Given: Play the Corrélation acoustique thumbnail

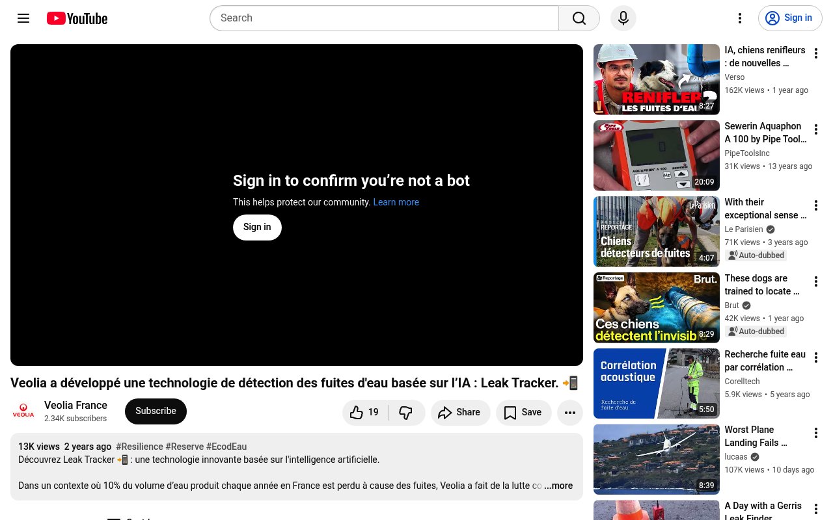Looking at the screenshot, I should pyautogui.click(x=657, y=383).
